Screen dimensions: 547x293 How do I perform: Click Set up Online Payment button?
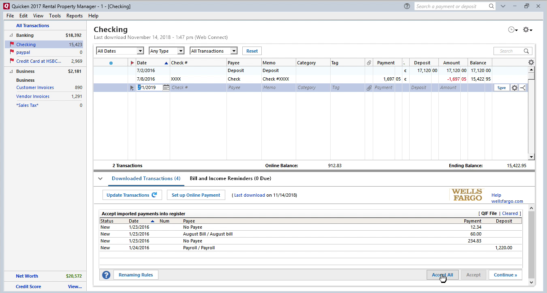point(196,195)
